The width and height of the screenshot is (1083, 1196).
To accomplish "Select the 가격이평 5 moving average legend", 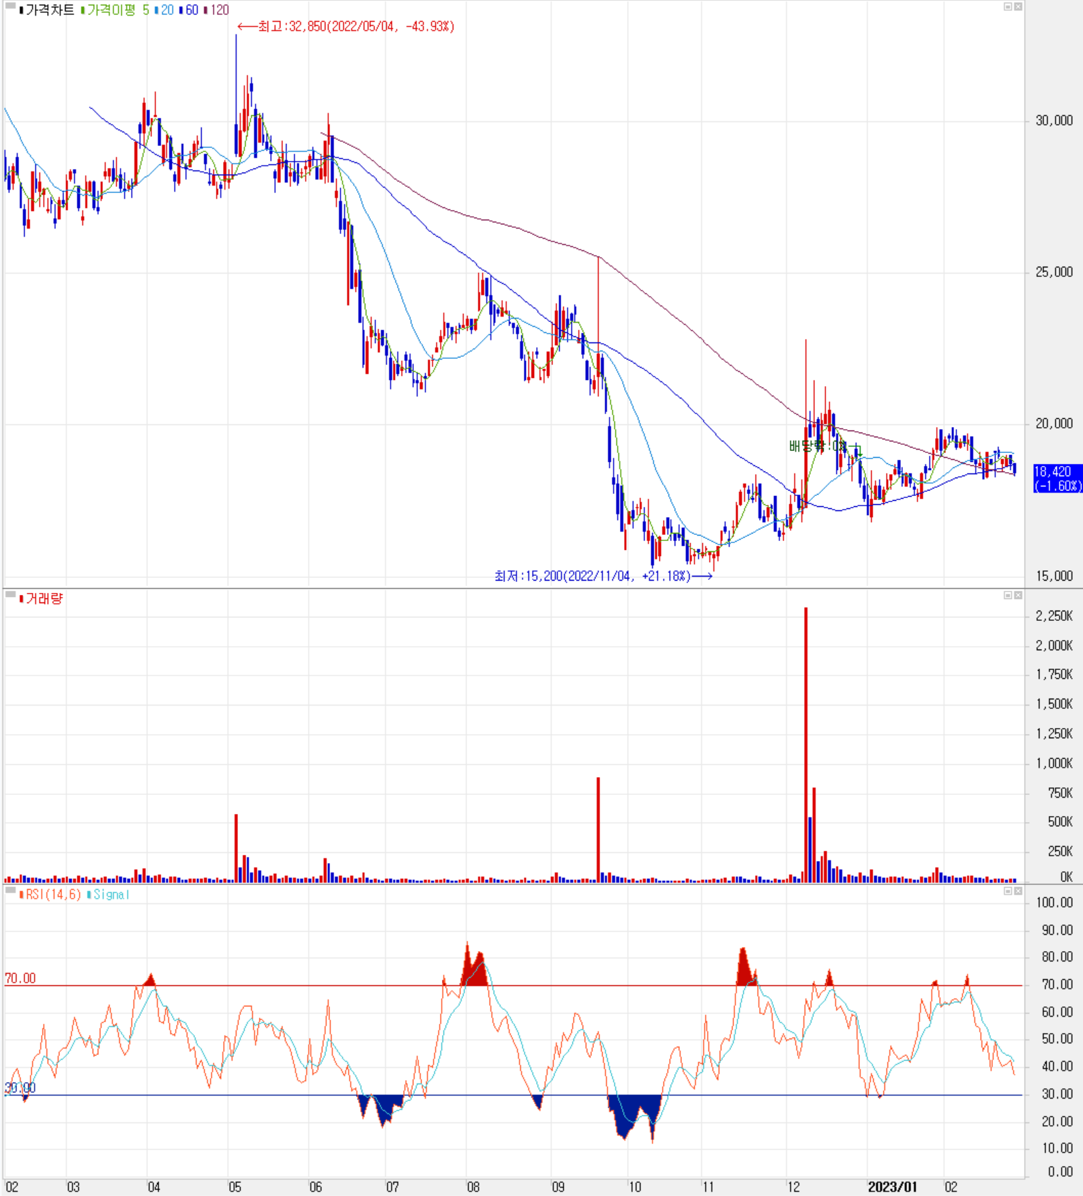I will click(115, 10).
